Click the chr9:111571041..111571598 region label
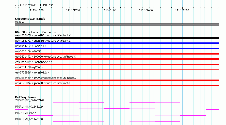This screenshot has height=125, width=226. (34, 5)
